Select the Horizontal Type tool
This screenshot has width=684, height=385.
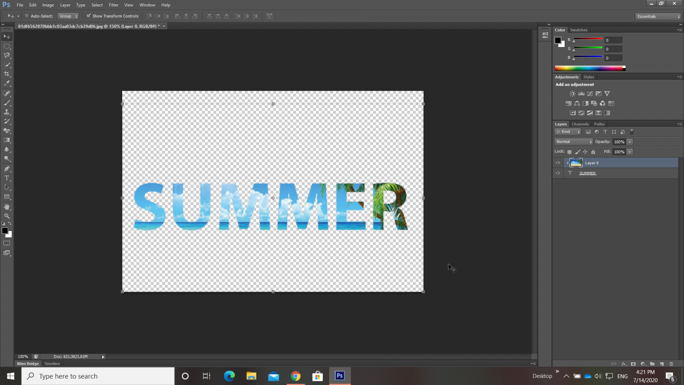point(7,178)
